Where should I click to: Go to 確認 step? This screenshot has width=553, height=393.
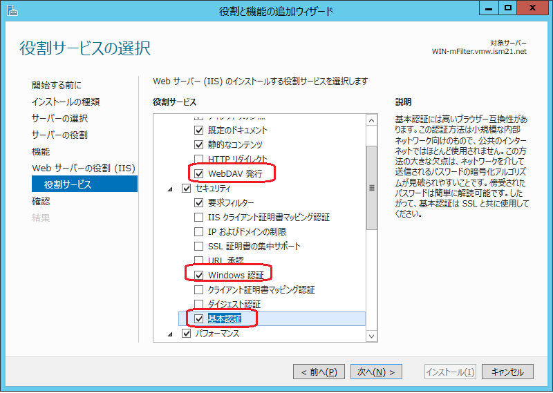coord(41,201)
